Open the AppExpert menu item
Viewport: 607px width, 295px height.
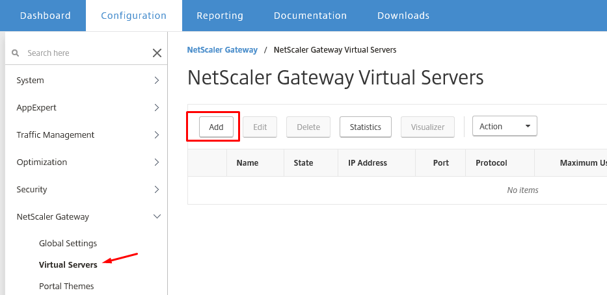(36, 107)
